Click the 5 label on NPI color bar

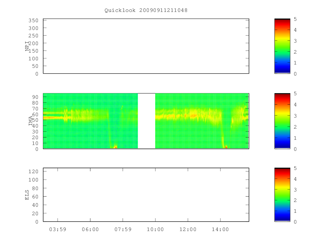click(x=295, y=19)
